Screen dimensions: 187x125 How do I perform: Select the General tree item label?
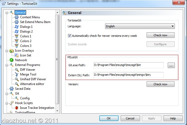click(20, 12)
